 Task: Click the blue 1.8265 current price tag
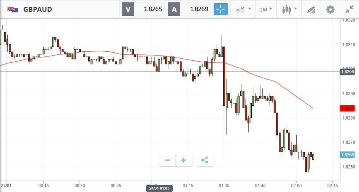(347, 155)
